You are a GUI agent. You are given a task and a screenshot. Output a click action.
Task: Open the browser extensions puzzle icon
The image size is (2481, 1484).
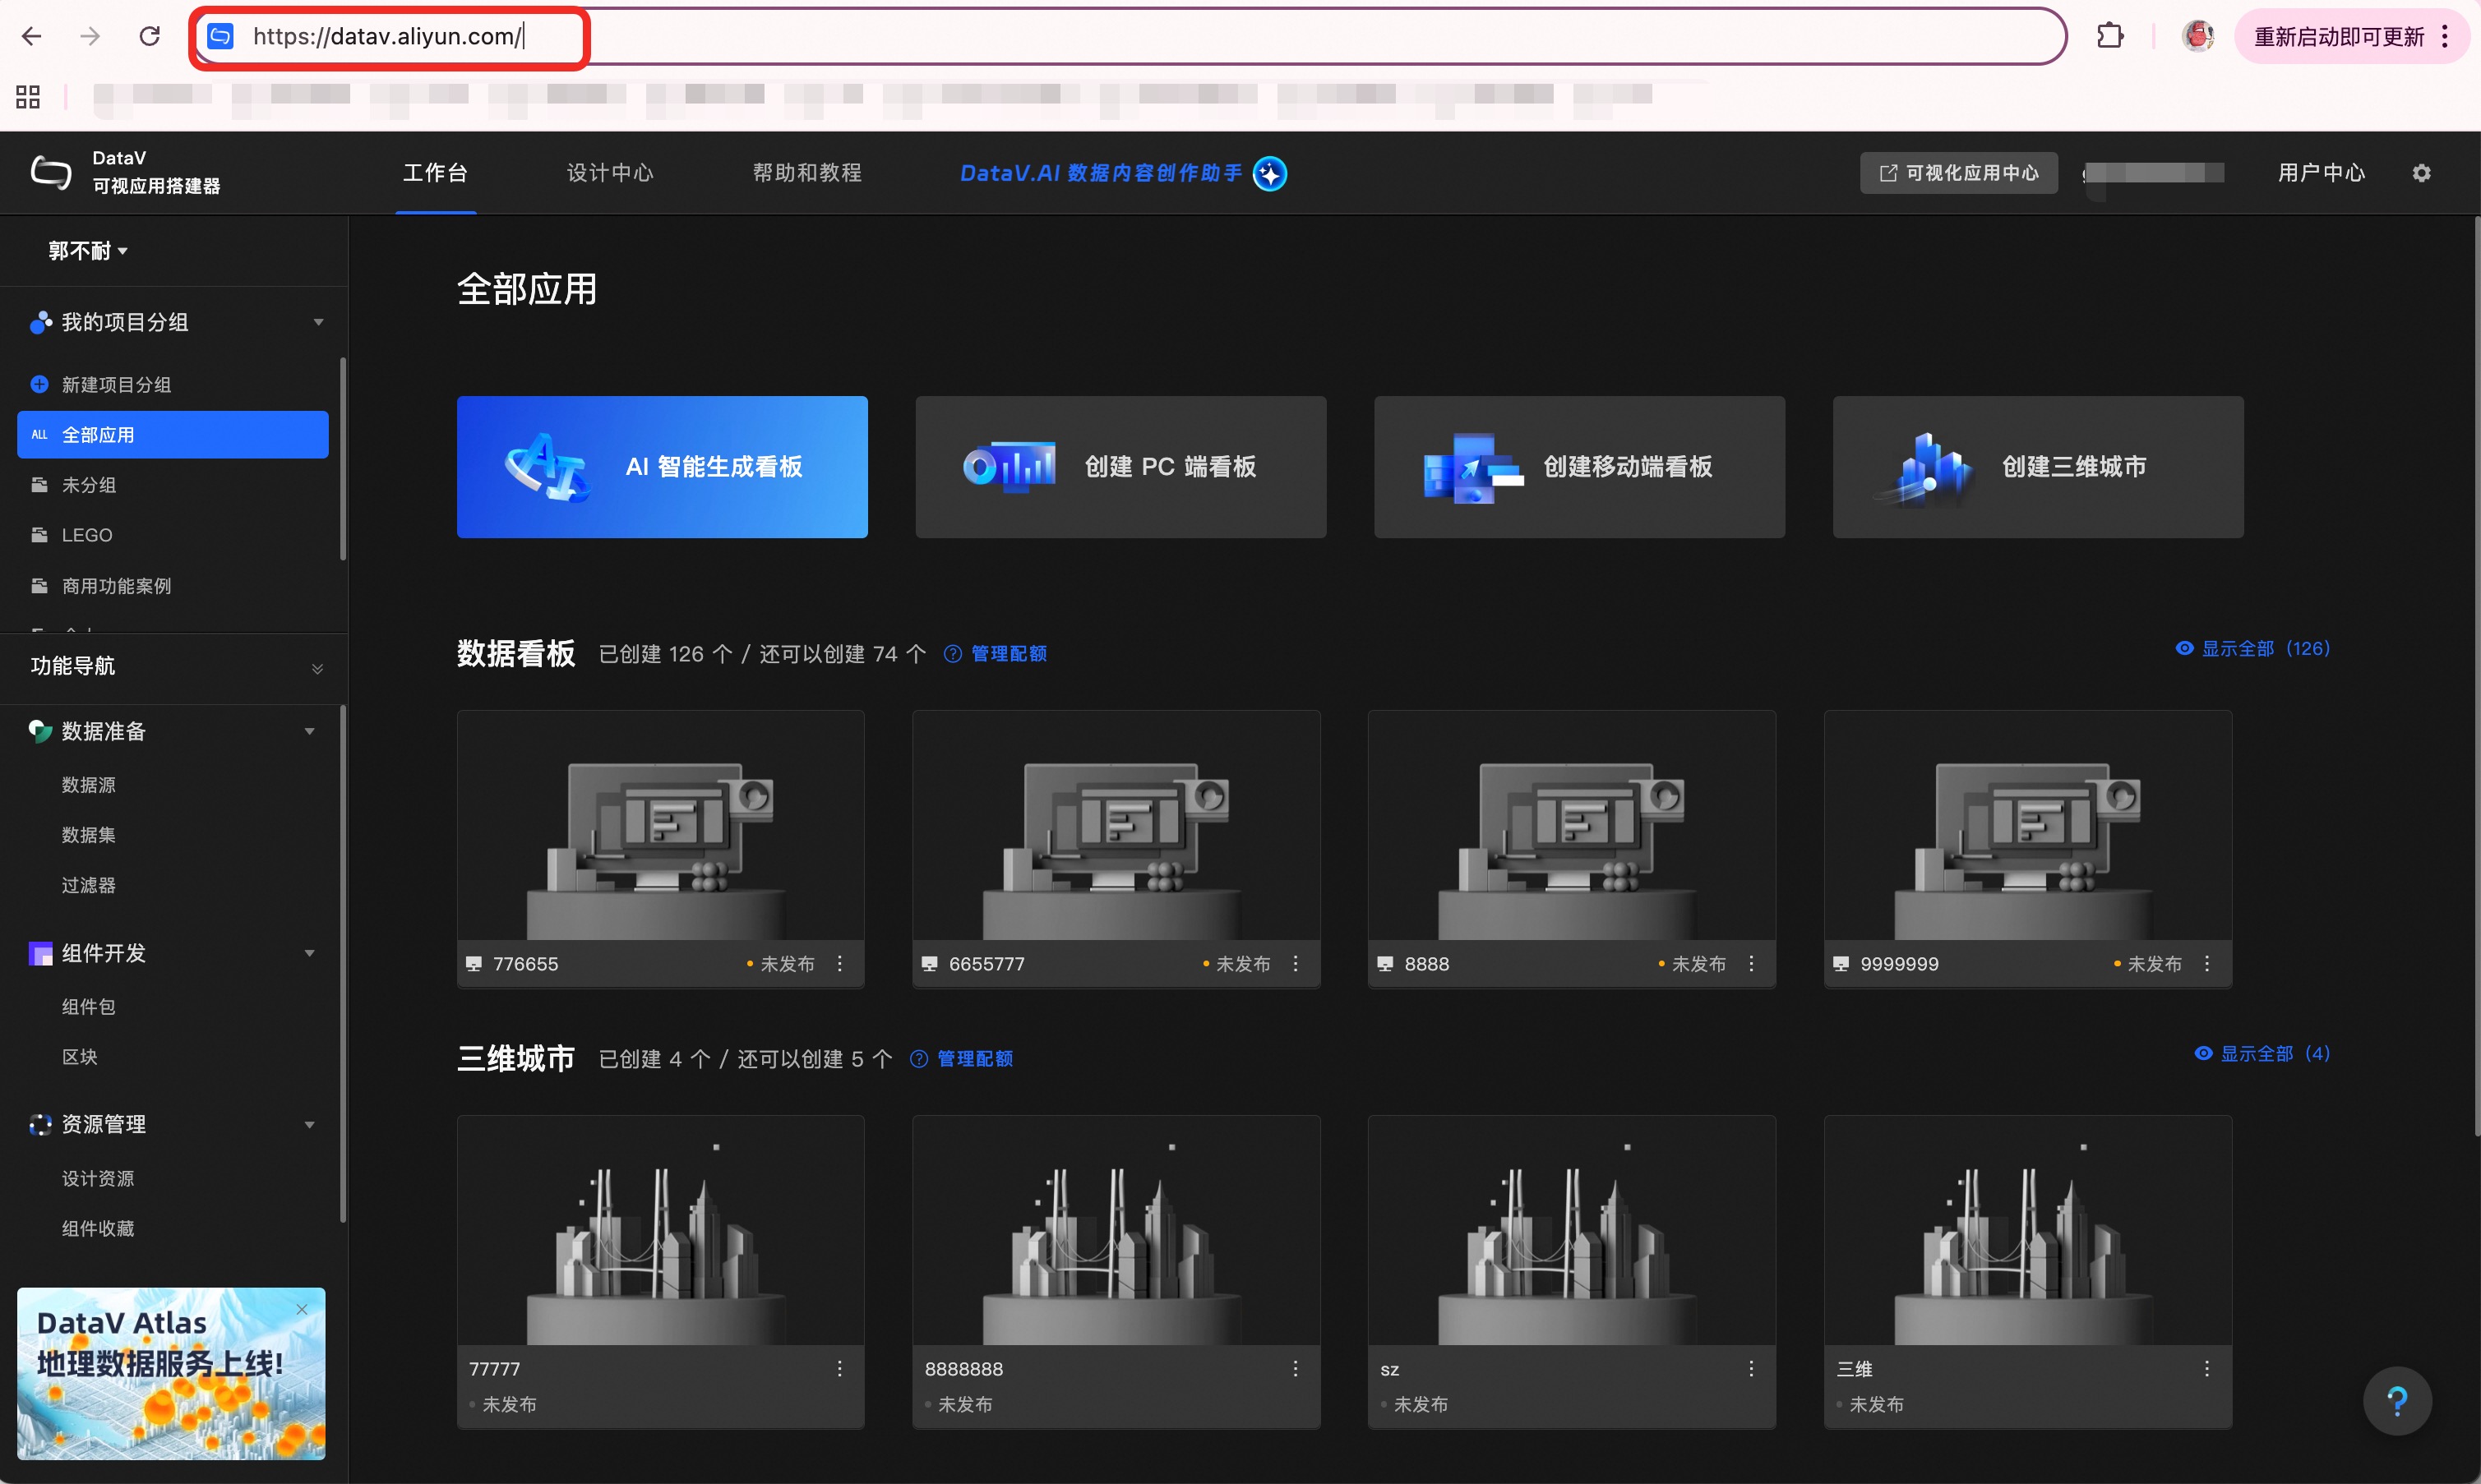(2110, 36)
